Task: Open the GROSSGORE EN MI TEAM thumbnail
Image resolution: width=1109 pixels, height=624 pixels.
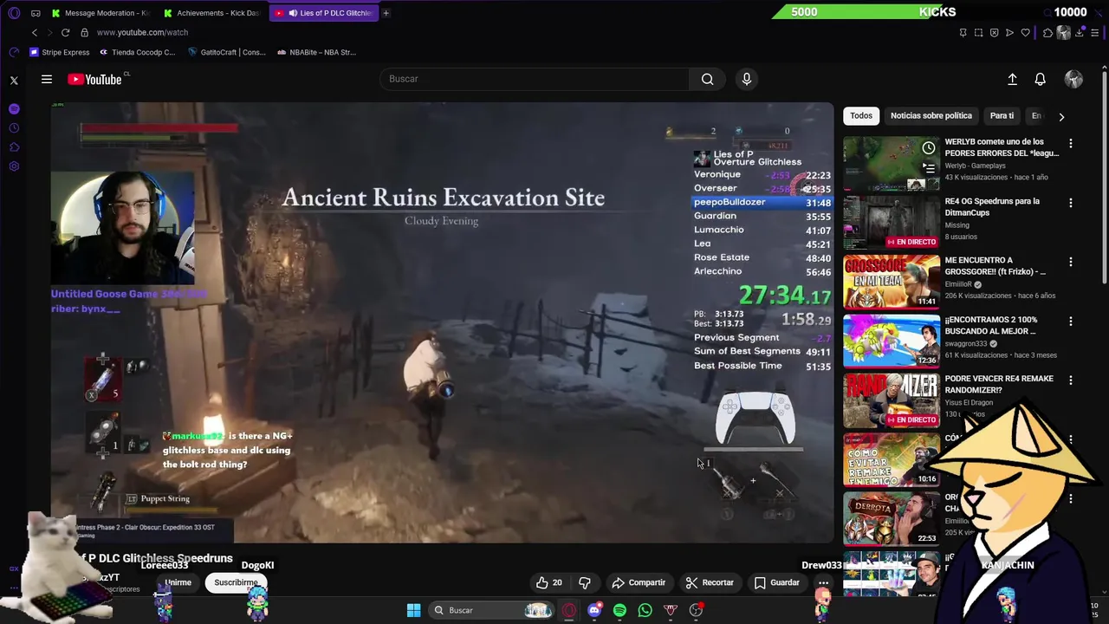Action: coord(892,282)
